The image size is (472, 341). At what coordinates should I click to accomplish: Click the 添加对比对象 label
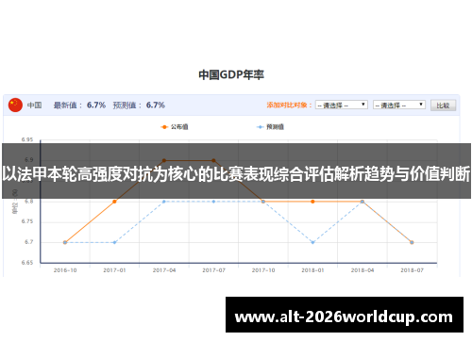[289, 105]
